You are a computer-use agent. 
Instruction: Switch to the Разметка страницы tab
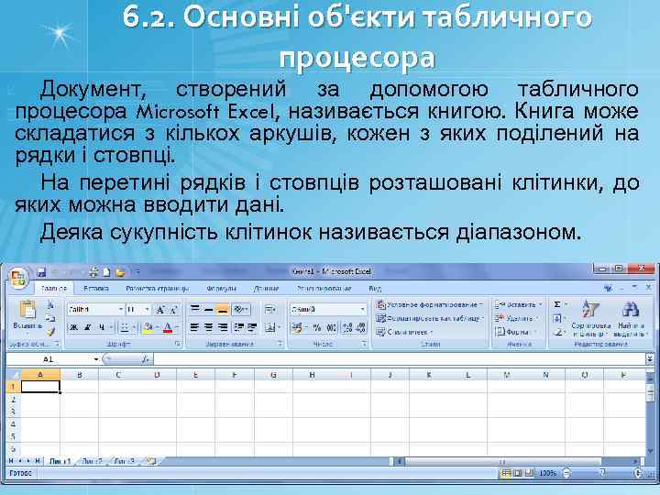tap(157, 289)
